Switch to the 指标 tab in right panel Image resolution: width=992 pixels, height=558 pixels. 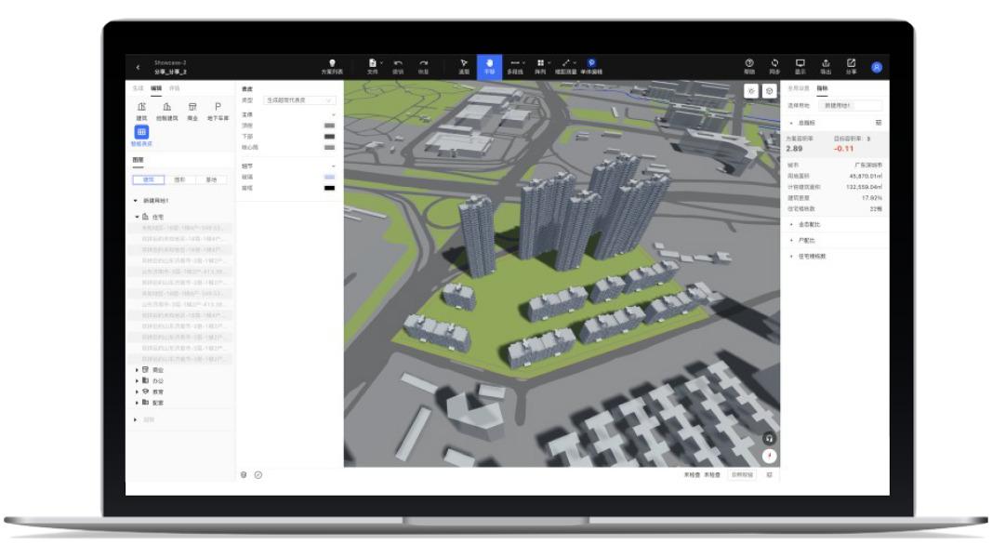(x=822, y=88)
